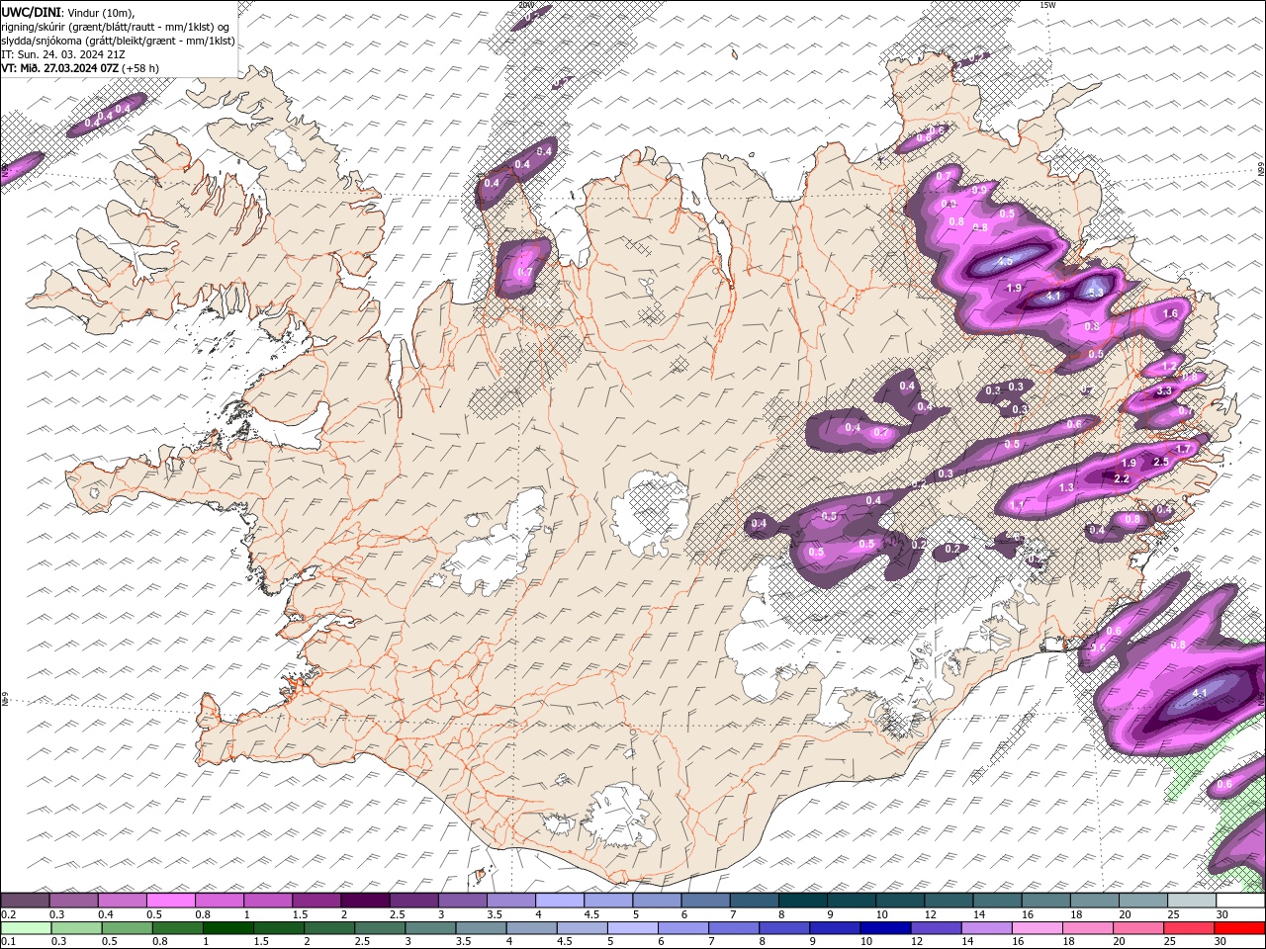Click the 1.6 precipitation value near the east coast
This screenshot has width=1266, height=949.
click(1170, 313)
